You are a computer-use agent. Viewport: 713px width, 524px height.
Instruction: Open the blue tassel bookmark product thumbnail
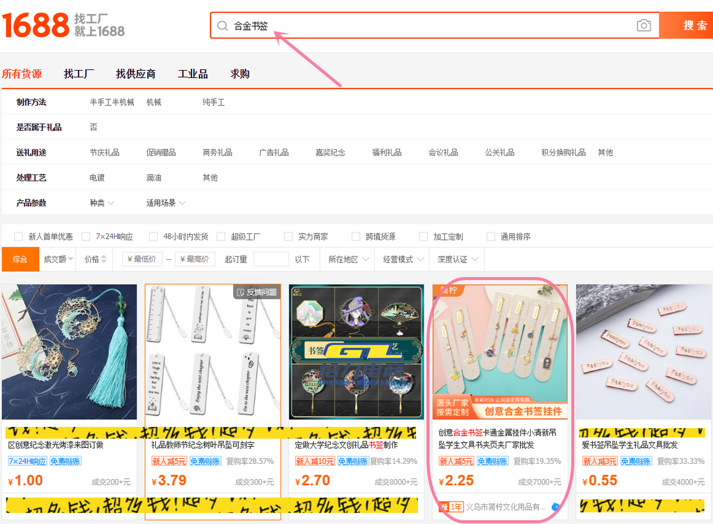69,352
